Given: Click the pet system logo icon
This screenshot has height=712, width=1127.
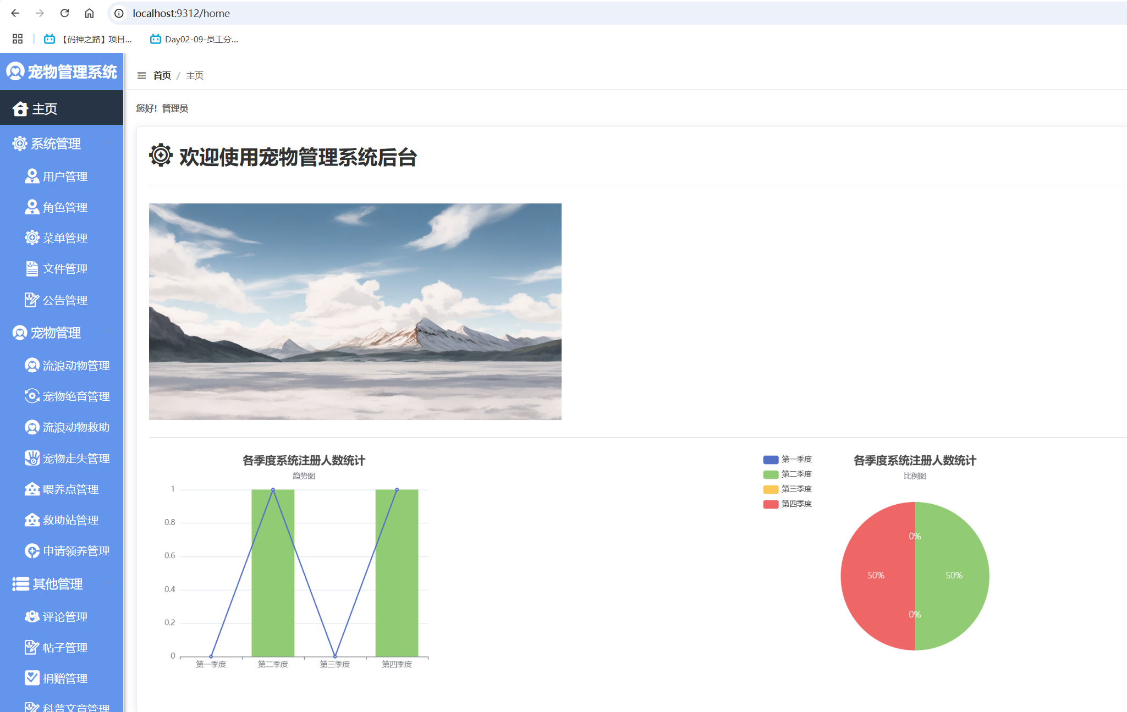Looking at the screenshot, I should coord(15,71).
